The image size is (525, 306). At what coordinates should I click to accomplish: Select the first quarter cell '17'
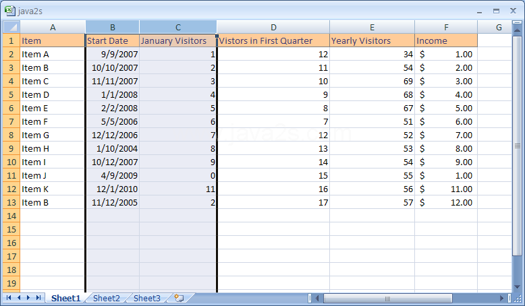coord(273,202)
